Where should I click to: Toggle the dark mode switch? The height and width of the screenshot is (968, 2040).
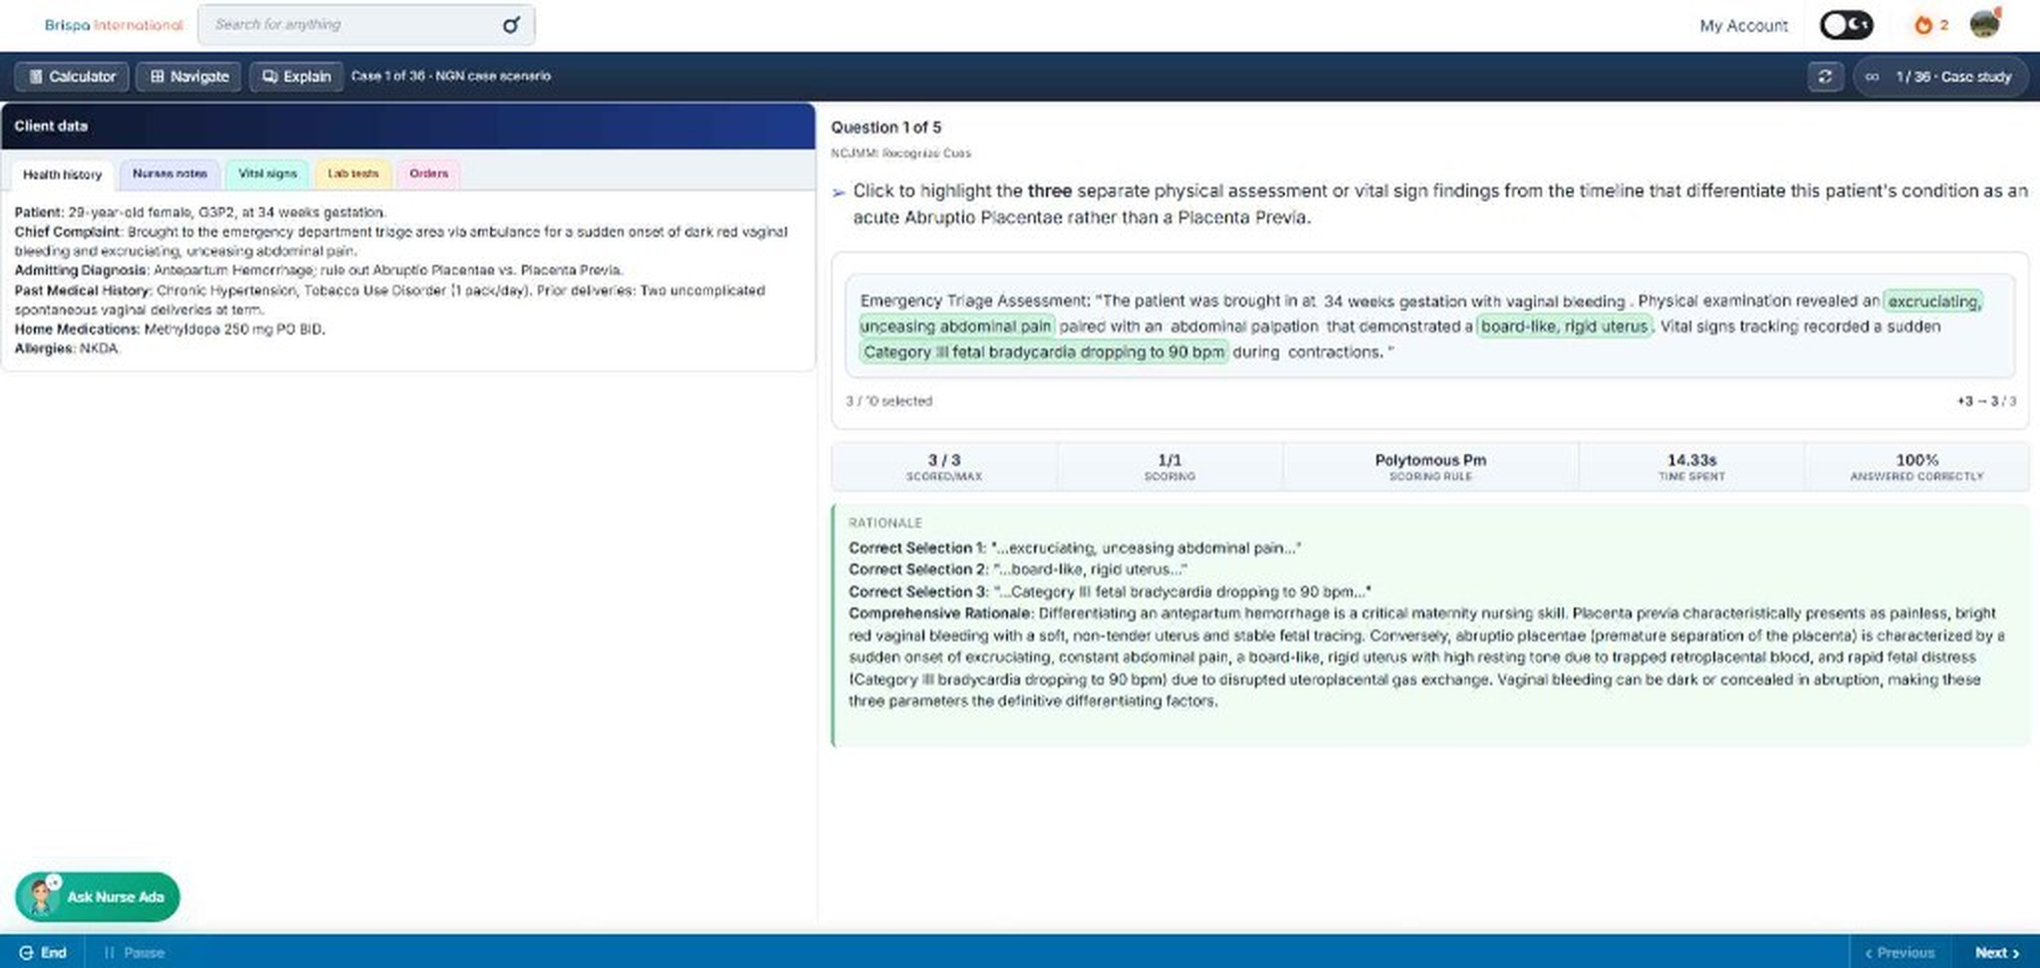click(1846, 25)
